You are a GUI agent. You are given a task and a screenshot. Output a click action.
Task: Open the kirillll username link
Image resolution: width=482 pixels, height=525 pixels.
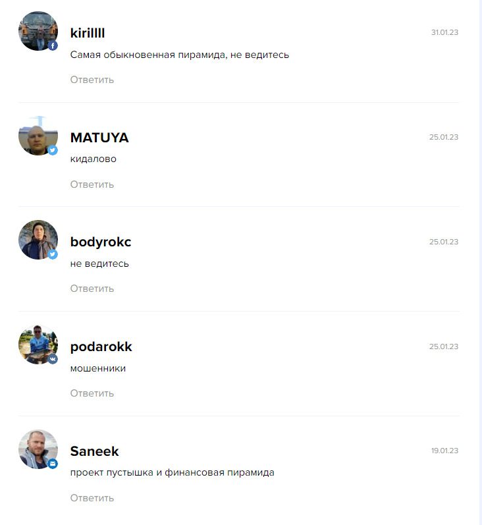coord(88,33)
